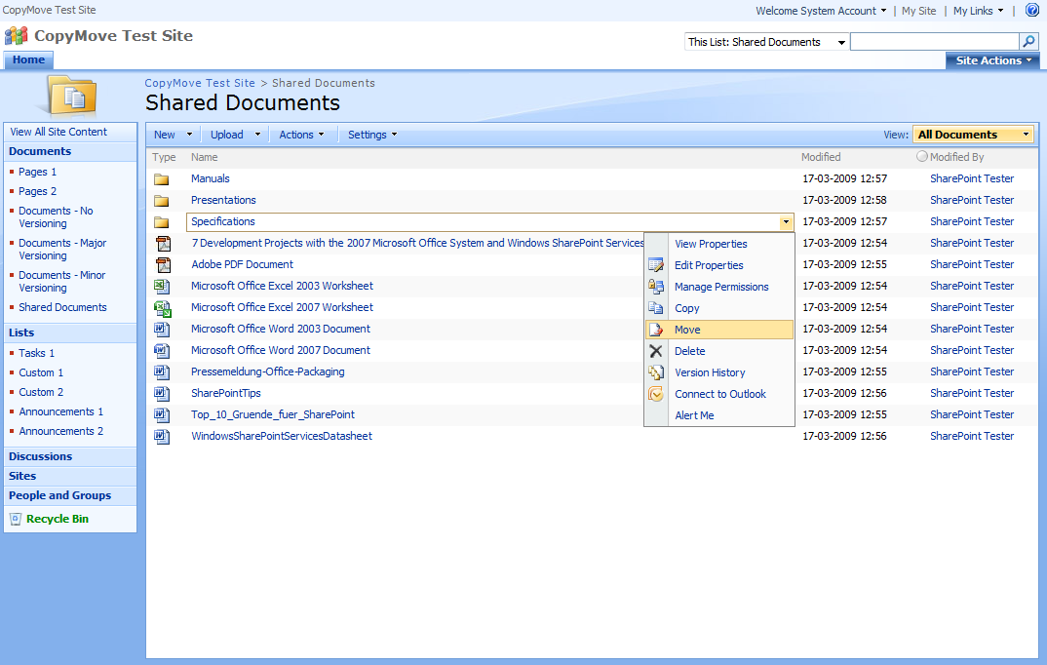Open the Presentations folder link

coord(223,200)
